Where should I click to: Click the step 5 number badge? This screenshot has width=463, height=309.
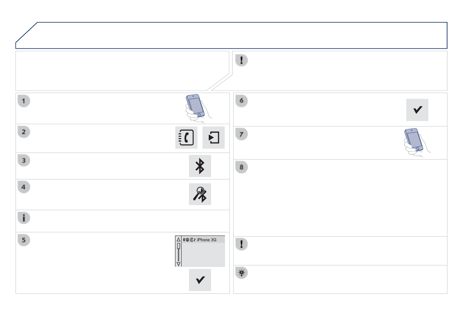tap(24, 240)
